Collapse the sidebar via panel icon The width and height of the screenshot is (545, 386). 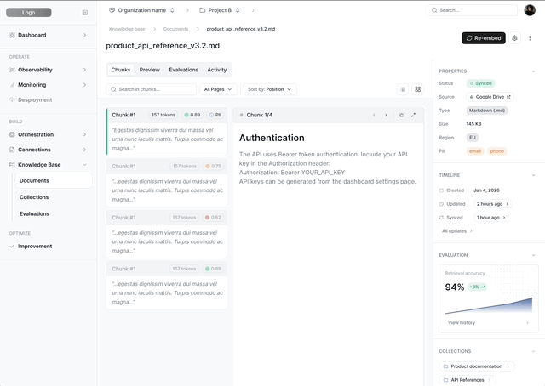point(85,13)
